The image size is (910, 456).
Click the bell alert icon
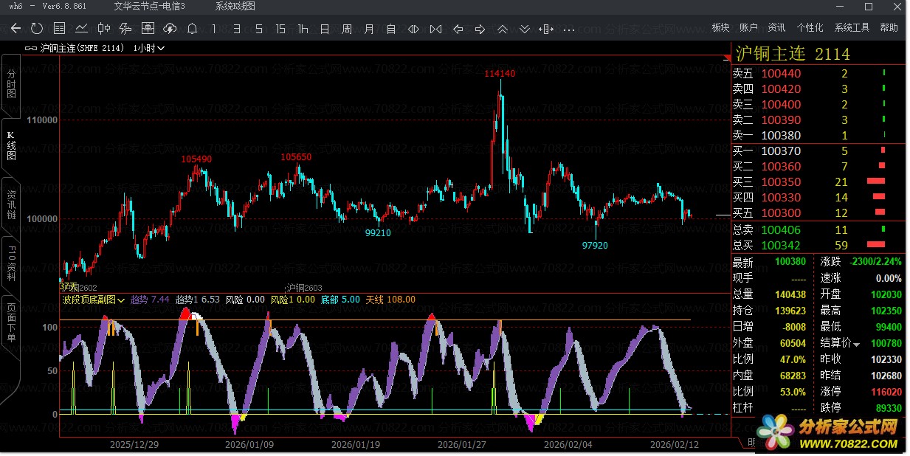[192, 29]
